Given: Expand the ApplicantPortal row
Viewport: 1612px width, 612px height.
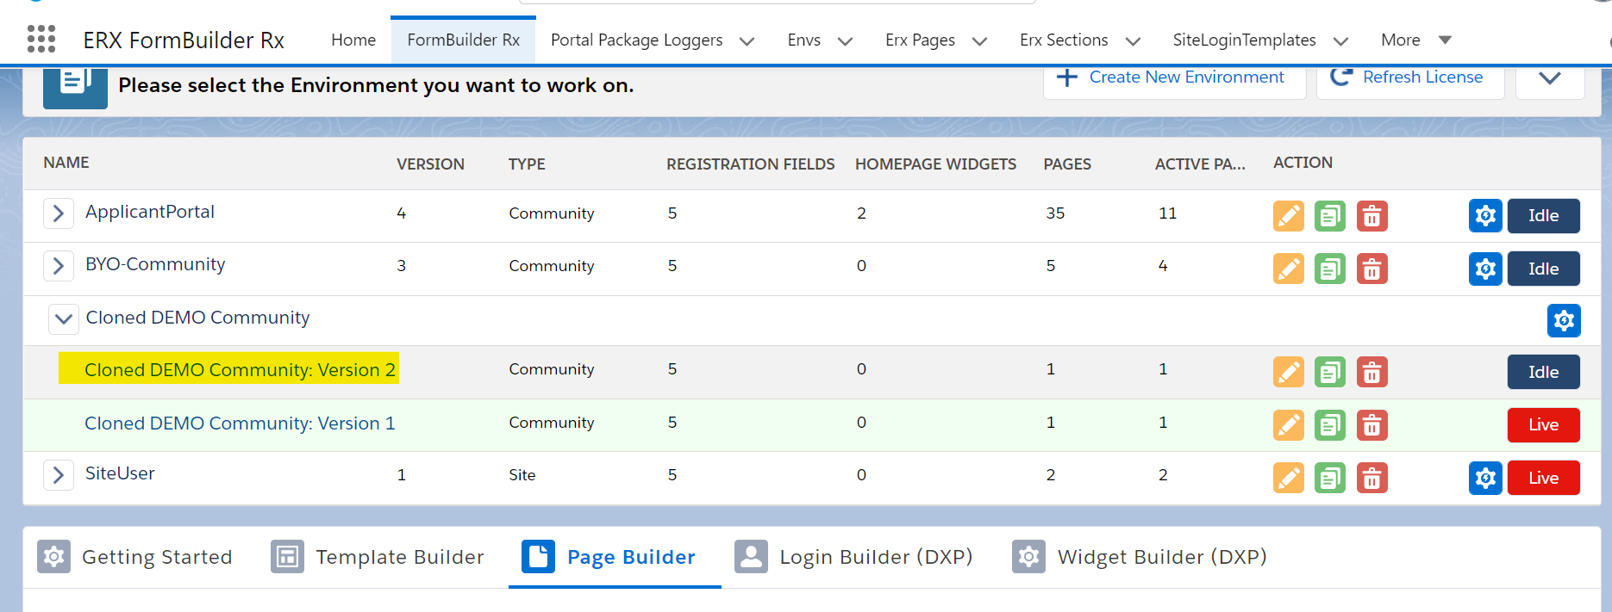Looking at the screenshot, I should point(58,213).
